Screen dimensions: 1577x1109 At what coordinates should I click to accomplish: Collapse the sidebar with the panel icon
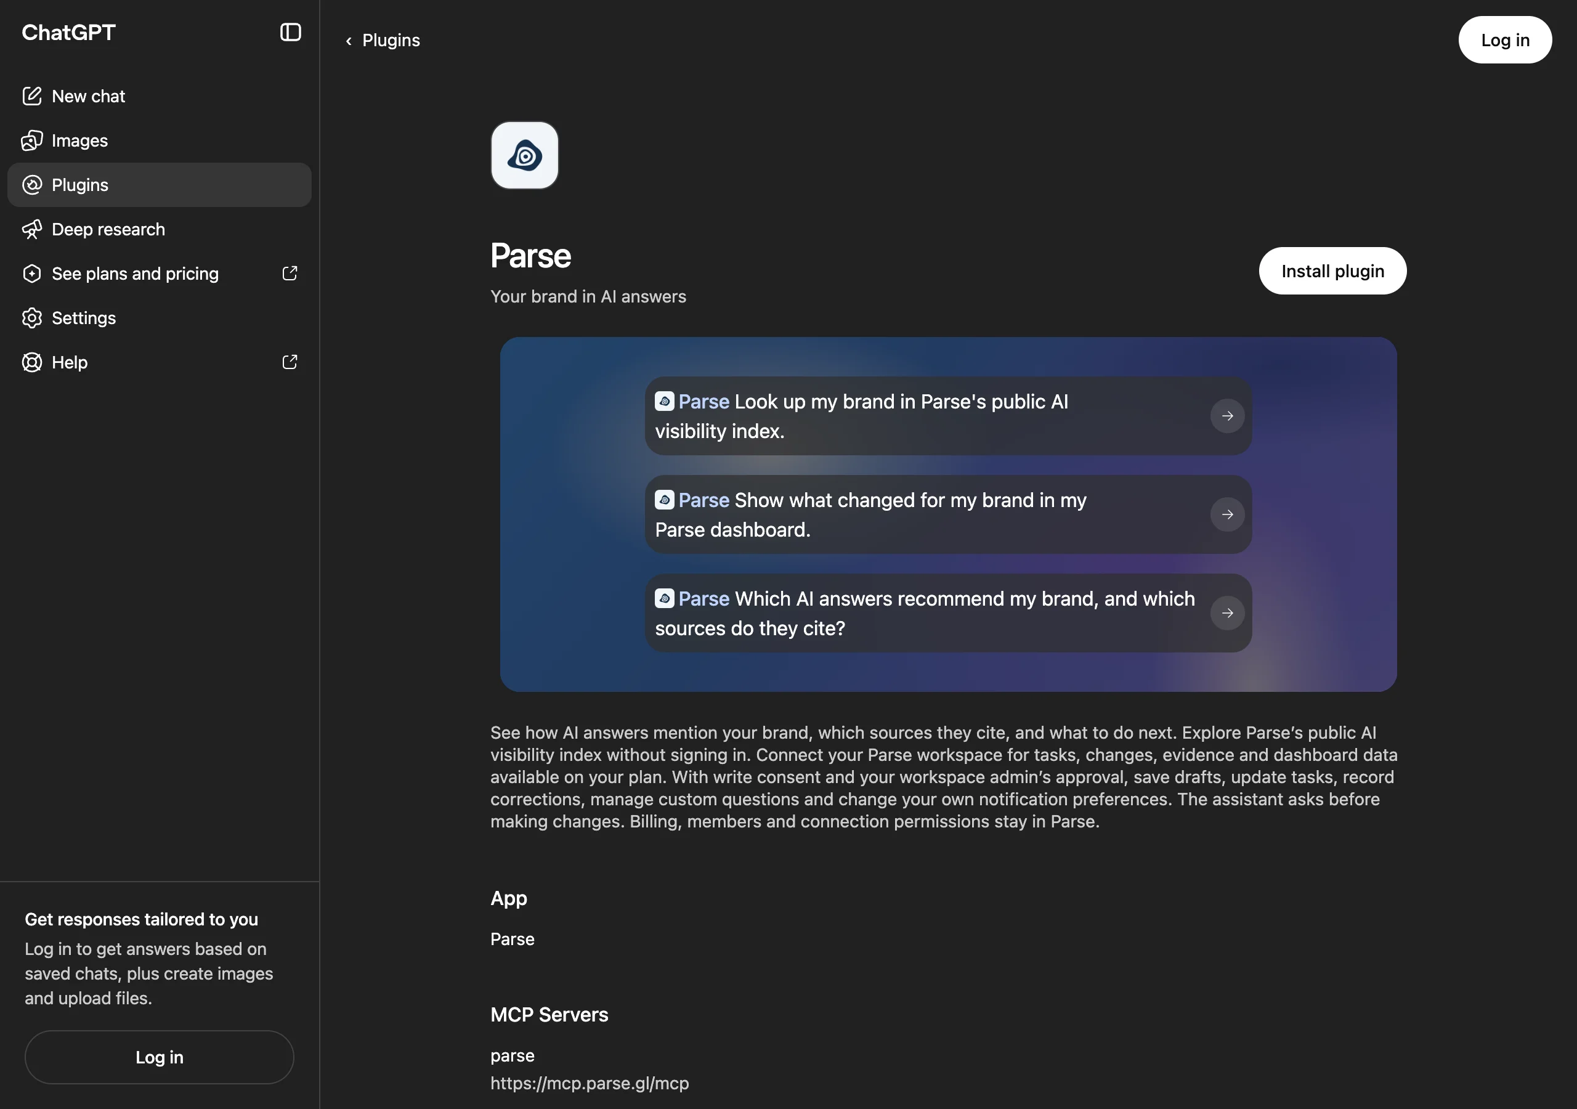291,32
